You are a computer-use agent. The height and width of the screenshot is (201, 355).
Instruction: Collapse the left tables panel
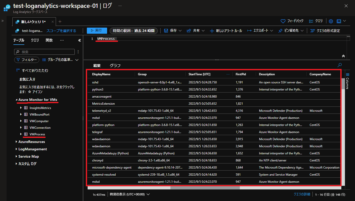tap(80, 40)
